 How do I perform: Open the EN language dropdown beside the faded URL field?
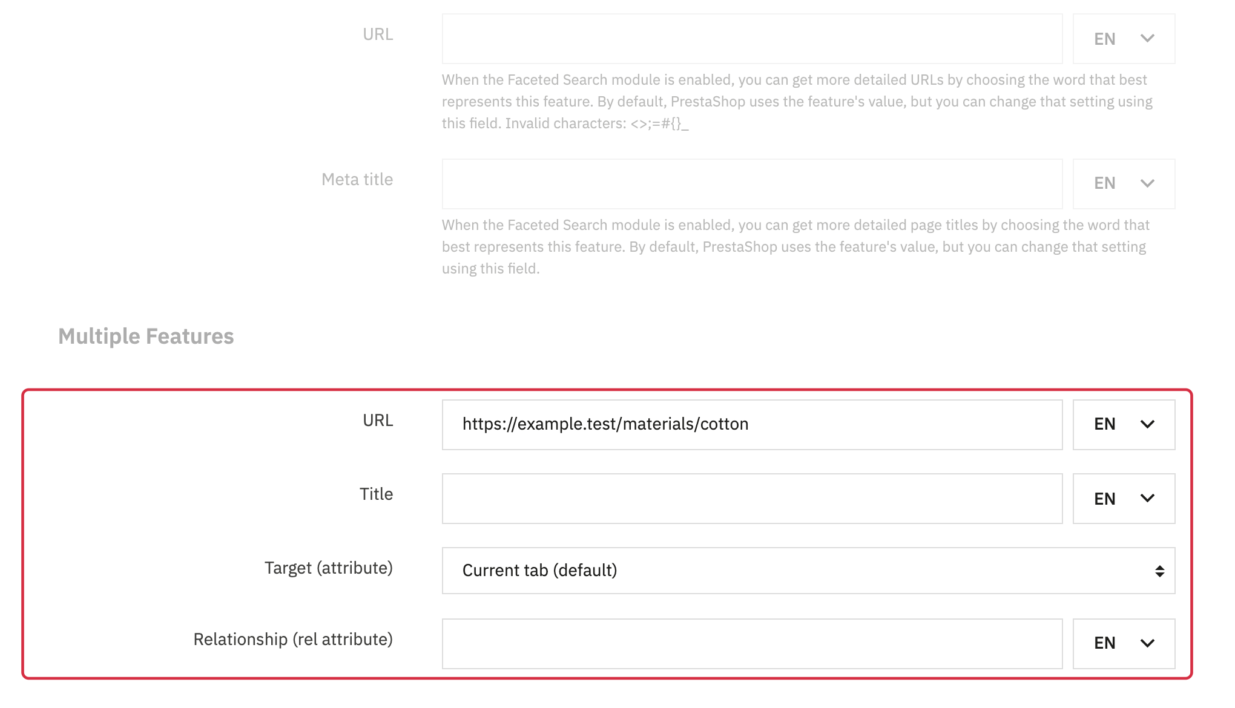1124,39
